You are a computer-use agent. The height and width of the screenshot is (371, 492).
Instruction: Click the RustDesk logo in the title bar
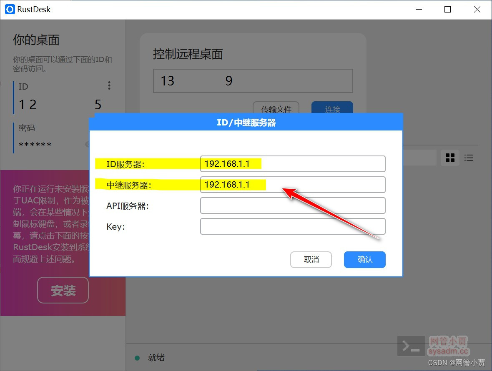tap(9, 9)
